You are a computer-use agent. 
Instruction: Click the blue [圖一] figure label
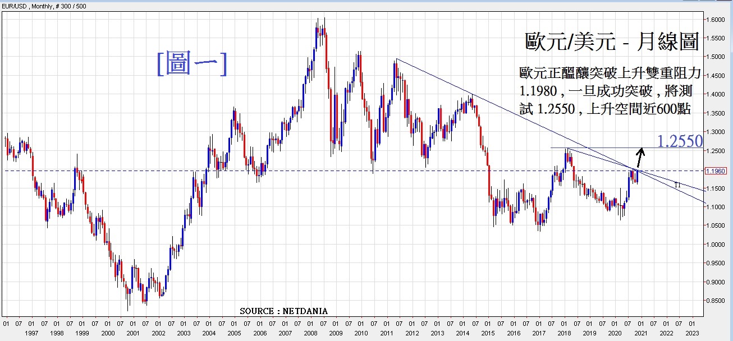(x=192, y=63)
